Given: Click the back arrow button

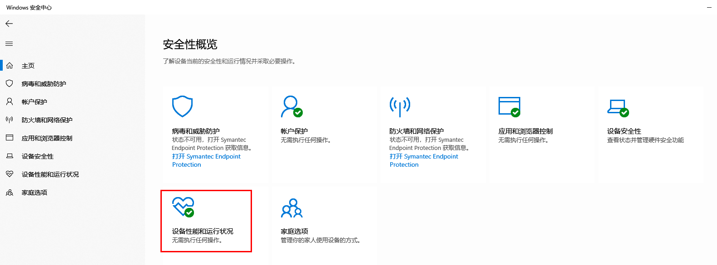Looking at the screenshot, I should pyautogui.click(x=9, y=24).
